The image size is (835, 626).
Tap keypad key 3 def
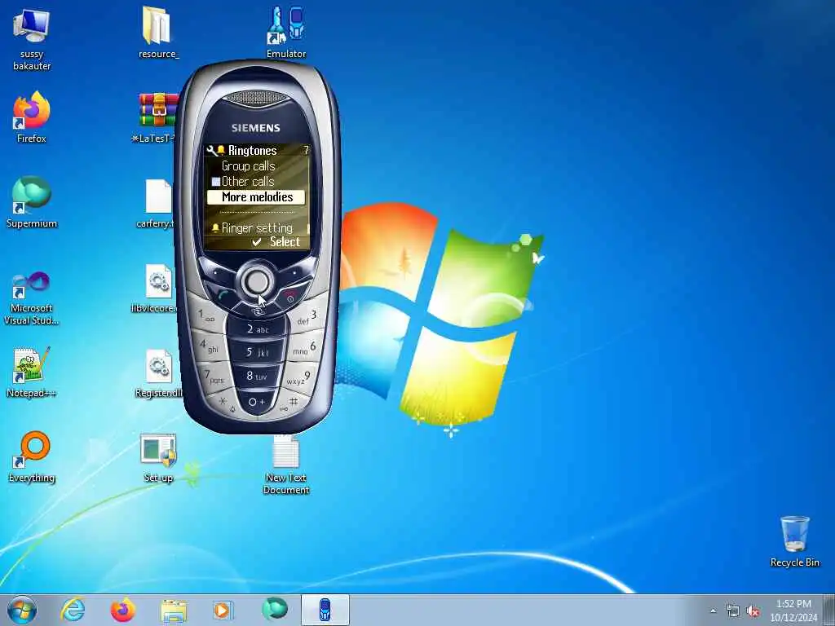click(x=307, y=317)
